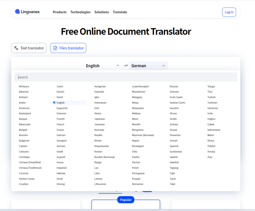Switch to the Text translator tab

point(29,48)
